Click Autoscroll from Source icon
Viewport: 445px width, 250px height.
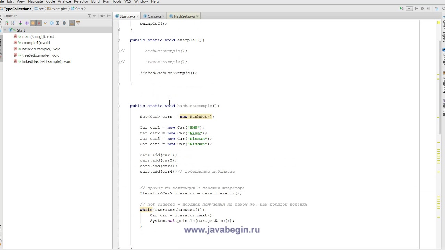78,23
